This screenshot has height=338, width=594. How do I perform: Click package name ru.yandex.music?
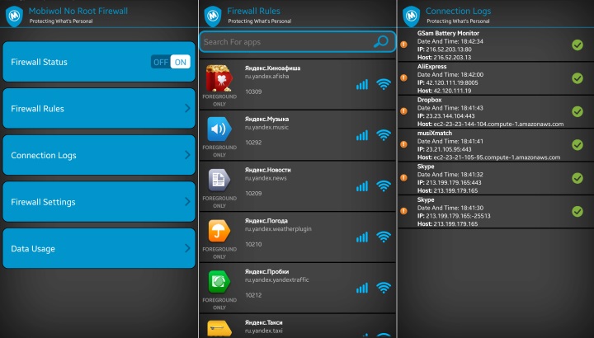click(266, 128)
